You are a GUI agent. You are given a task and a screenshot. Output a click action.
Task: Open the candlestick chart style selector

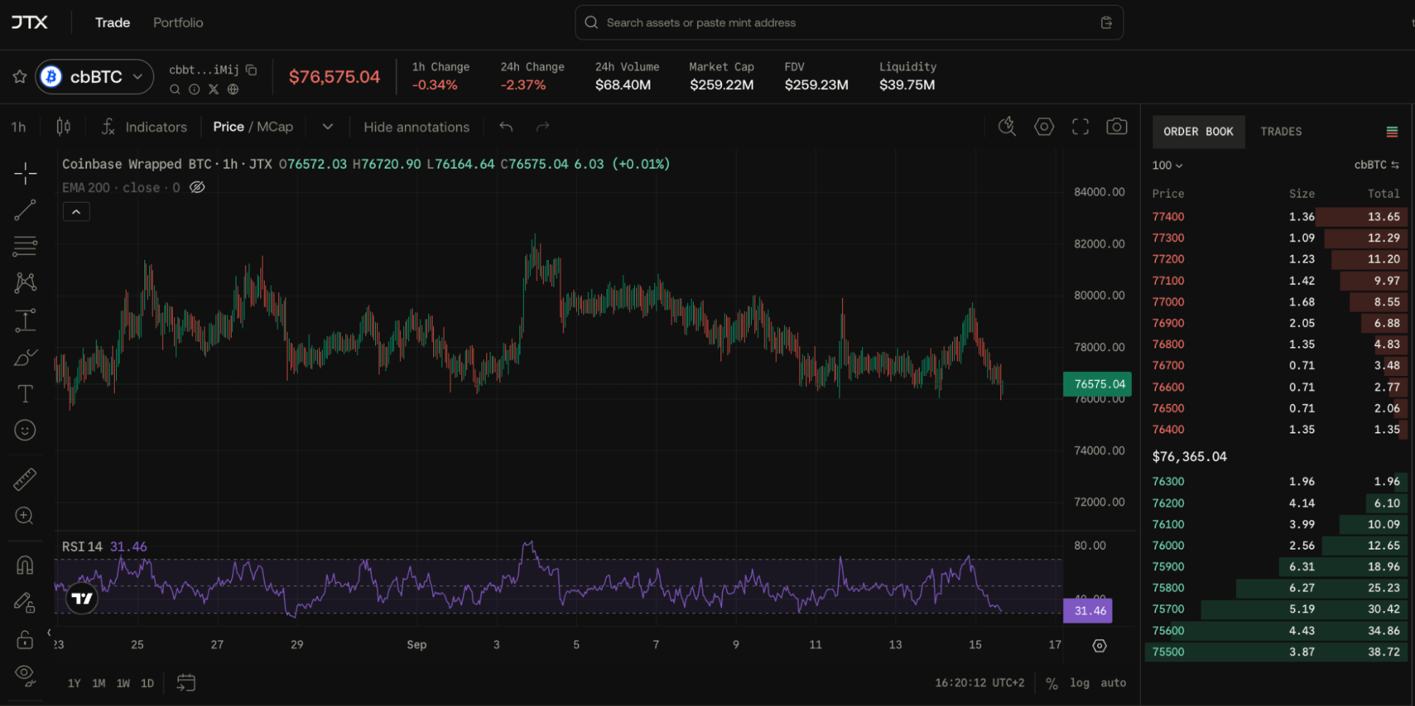64,127
